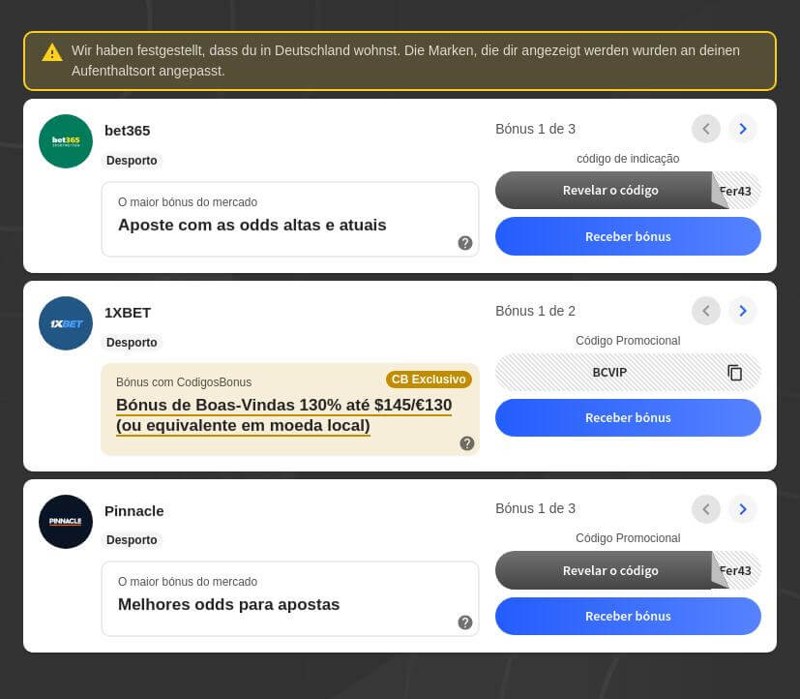
Task: Open help icon in Pinnacle offer box
Action: pos(464,623)
